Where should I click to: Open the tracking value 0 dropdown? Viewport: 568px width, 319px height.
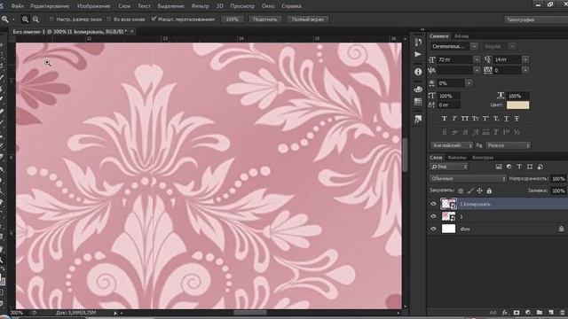[x=525, y=70]
